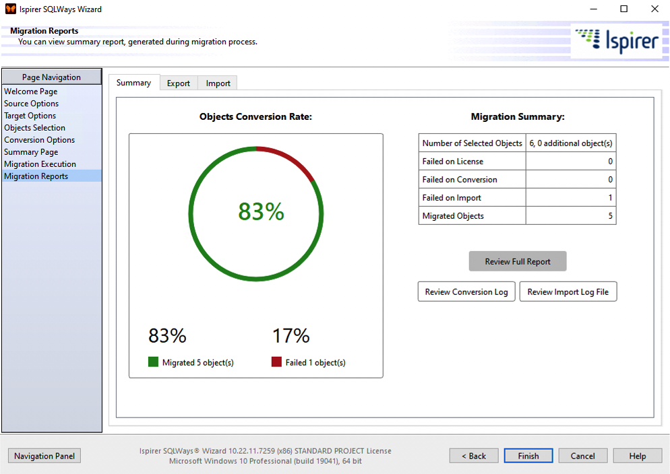This screenshot has height=474, width=670.
Task: Click '6, 0 additional object(s)' value
Action: point(571,143)
